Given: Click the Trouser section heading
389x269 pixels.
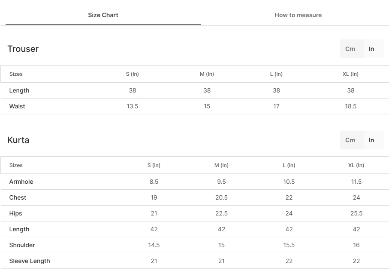Looking at the screenshot, I should [23, 49].
